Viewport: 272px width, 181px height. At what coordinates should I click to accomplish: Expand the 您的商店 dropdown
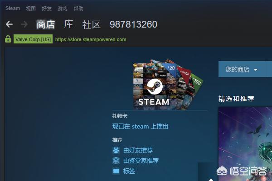242,69
